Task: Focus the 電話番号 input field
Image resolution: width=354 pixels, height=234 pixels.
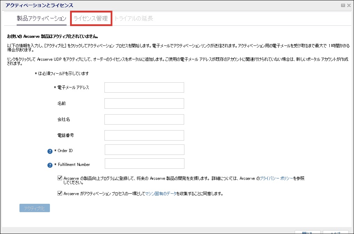Action: pyautogui.click(x=144, y=135)
